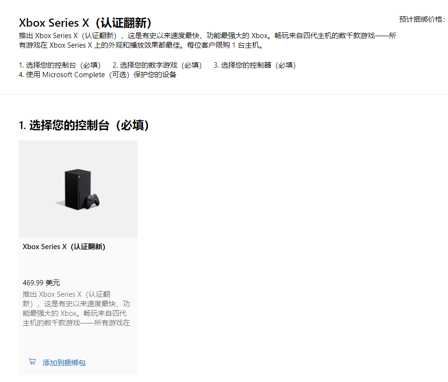Click the 预计捆绑价格 label
This screenshot has width=448, height=382.
(x=422, y=20)
